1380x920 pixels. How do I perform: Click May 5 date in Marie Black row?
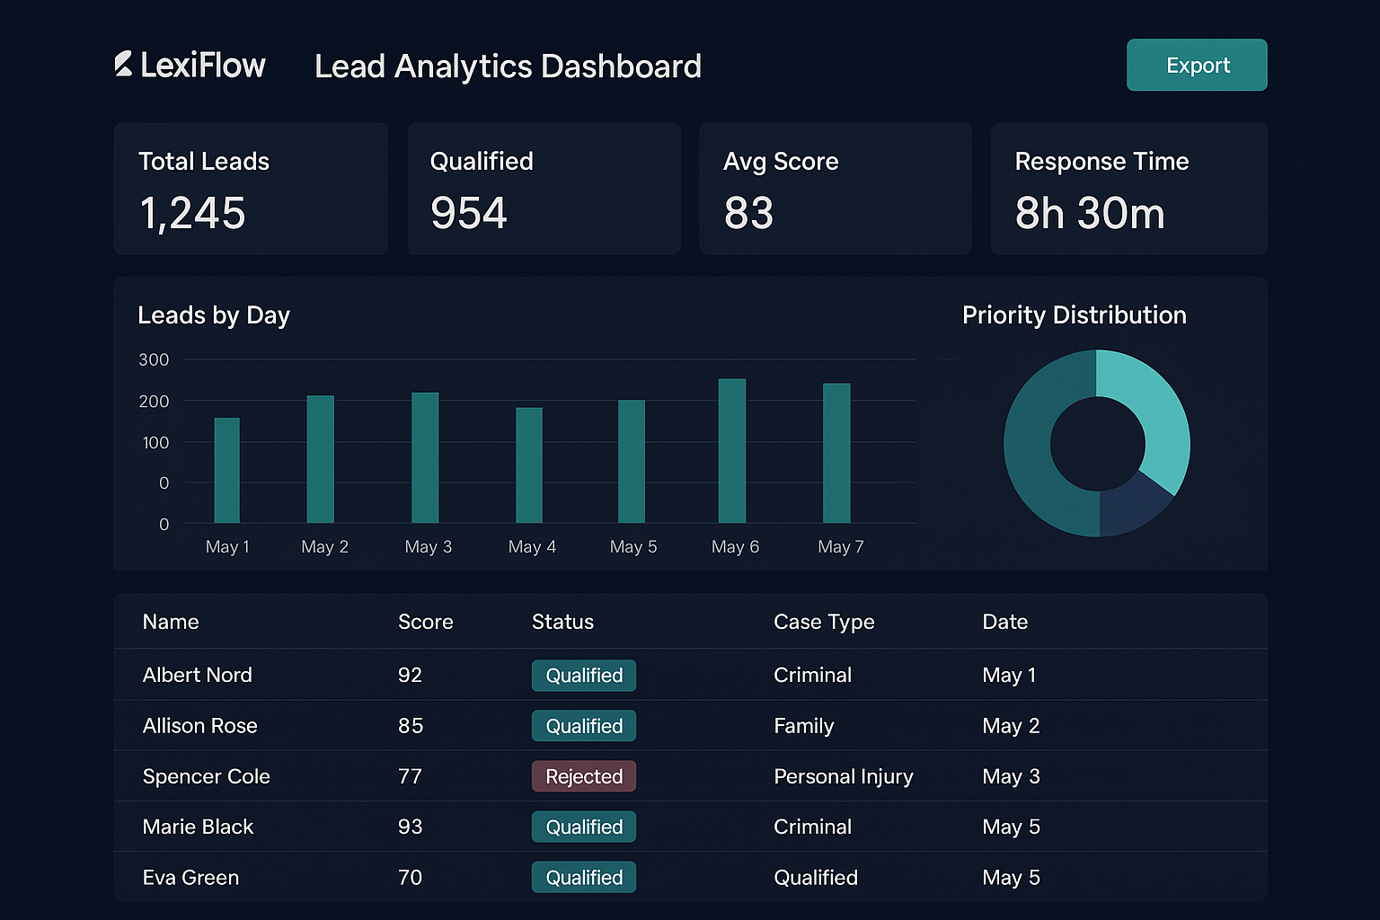[1011, 827]
